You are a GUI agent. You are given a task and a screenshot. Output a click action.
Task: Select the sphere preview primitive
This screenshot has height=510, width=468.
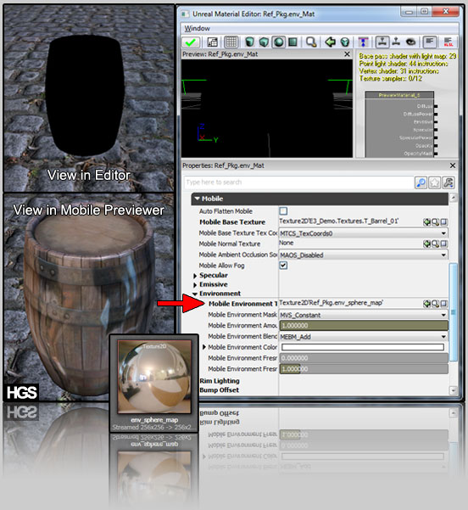(279, 42)
